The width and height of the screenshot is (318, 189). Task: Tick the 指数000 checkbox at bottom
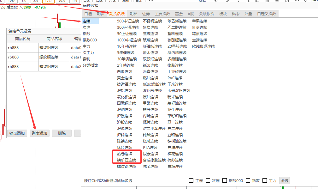coord(225,181)
